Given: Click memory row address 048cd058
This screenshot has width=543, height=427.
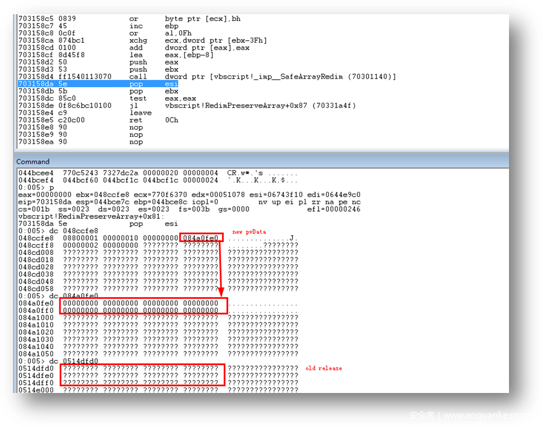Looking at the screenshot, I should [36, 289].
